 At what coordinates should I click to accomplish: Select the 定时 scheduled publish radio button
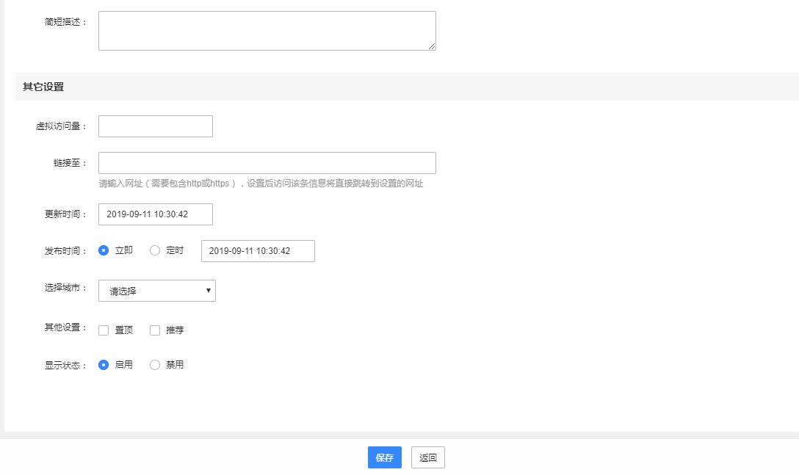pyautogui.click(x=155, y=251)
